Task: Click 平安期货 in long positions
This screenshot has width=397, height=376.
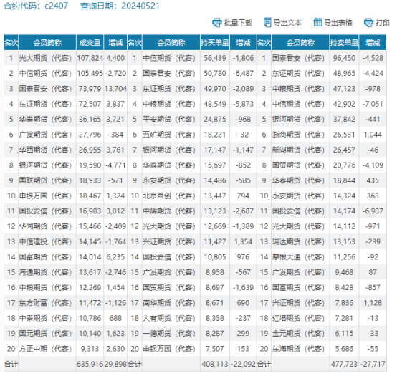Action: (169, 119)
